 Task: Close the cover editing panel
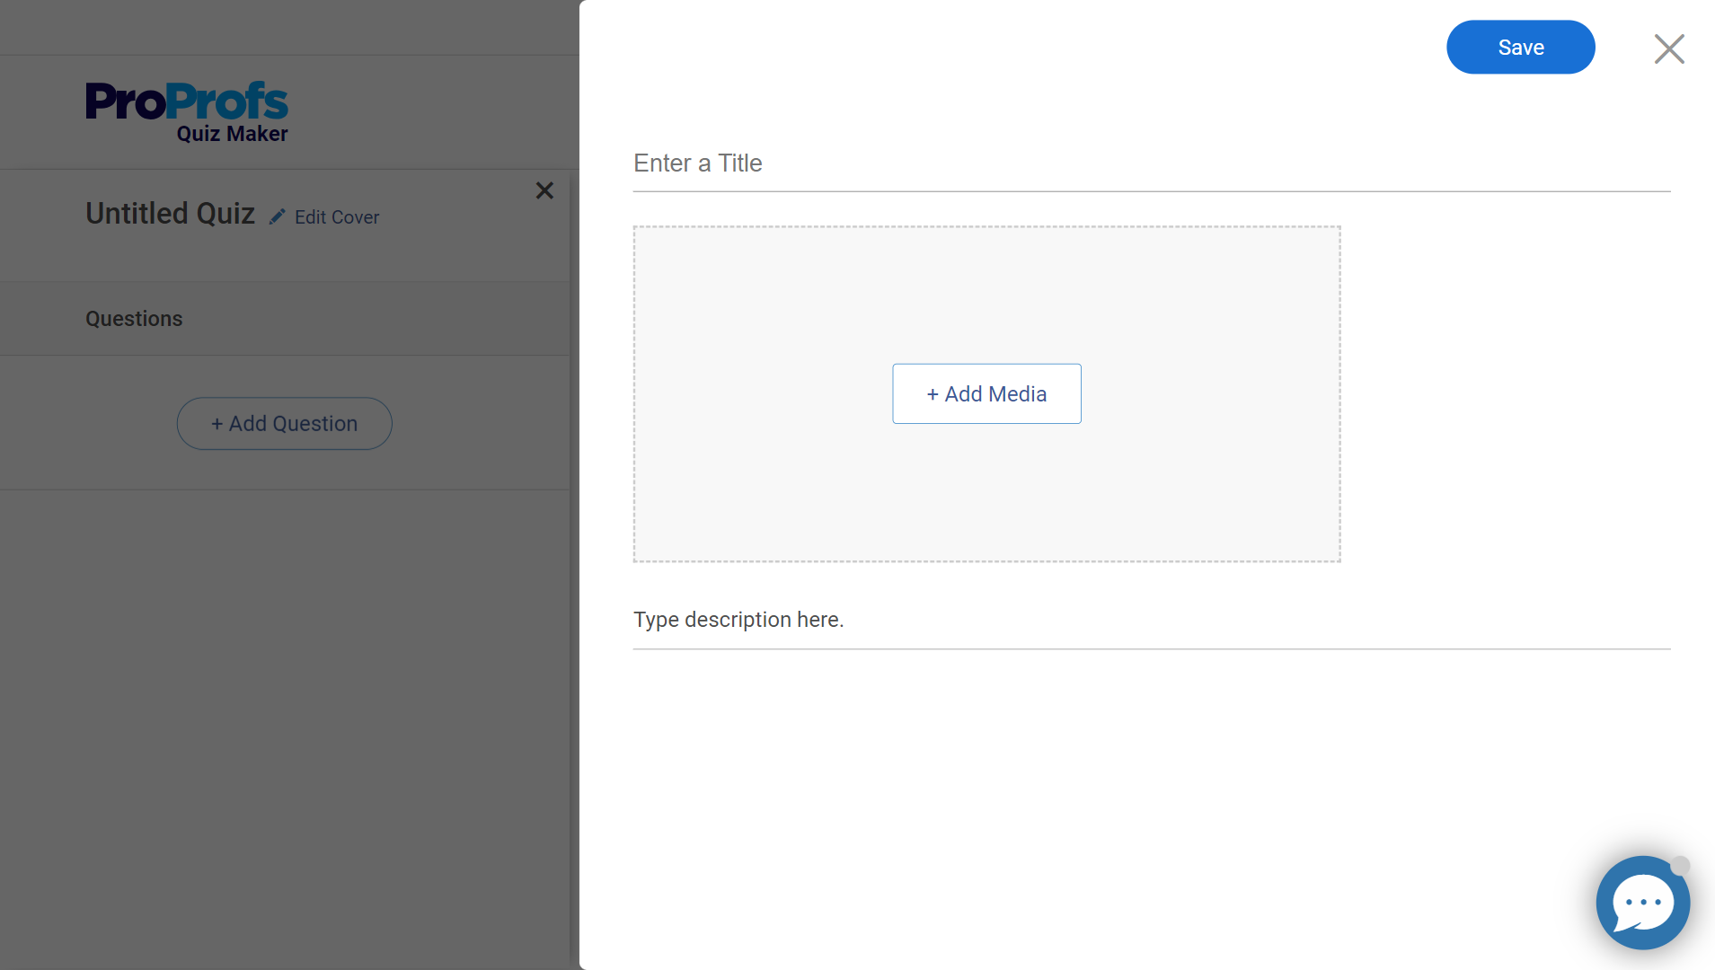pos(1668,48)
